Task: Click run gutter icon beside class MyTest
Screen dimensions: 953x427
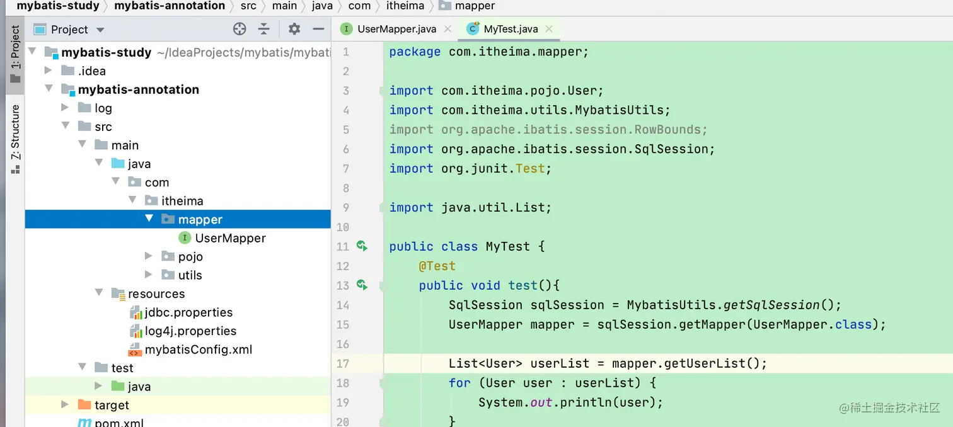Action: 362,246
